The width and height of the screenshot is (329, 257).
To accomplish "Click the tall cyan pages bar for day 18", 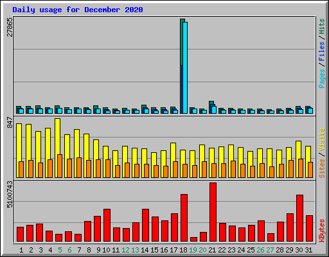I will tap(185, 67).
